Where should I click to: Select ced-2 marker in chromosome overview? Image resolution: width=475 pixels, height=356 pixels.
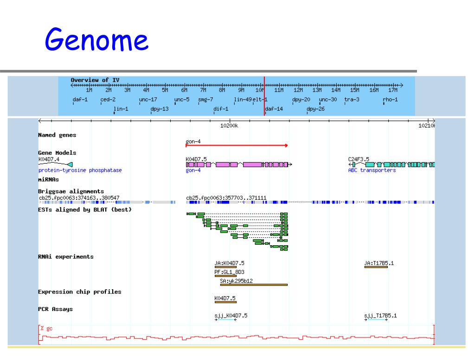tap(108, 100)
